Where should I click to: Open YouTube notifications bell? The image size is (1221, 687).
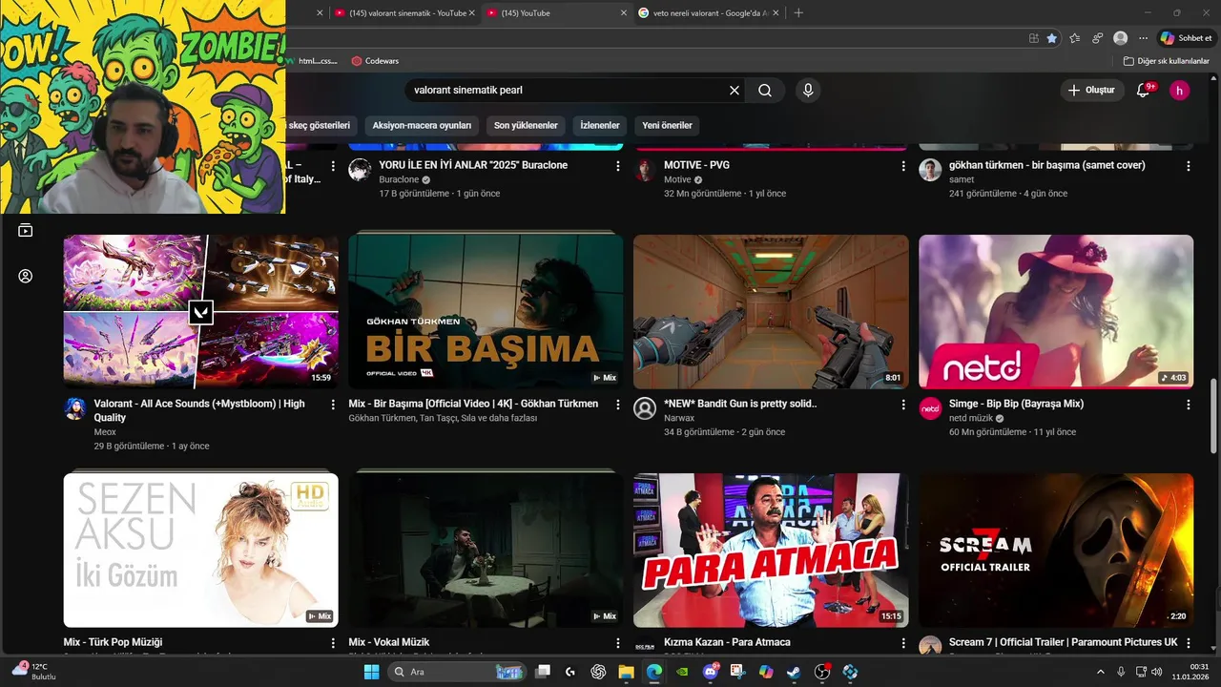1144,91
